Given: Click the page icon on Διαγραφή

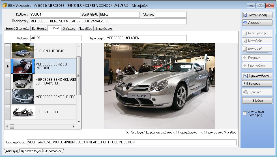Looking at the screenshot, I should [x=245, y=48].
